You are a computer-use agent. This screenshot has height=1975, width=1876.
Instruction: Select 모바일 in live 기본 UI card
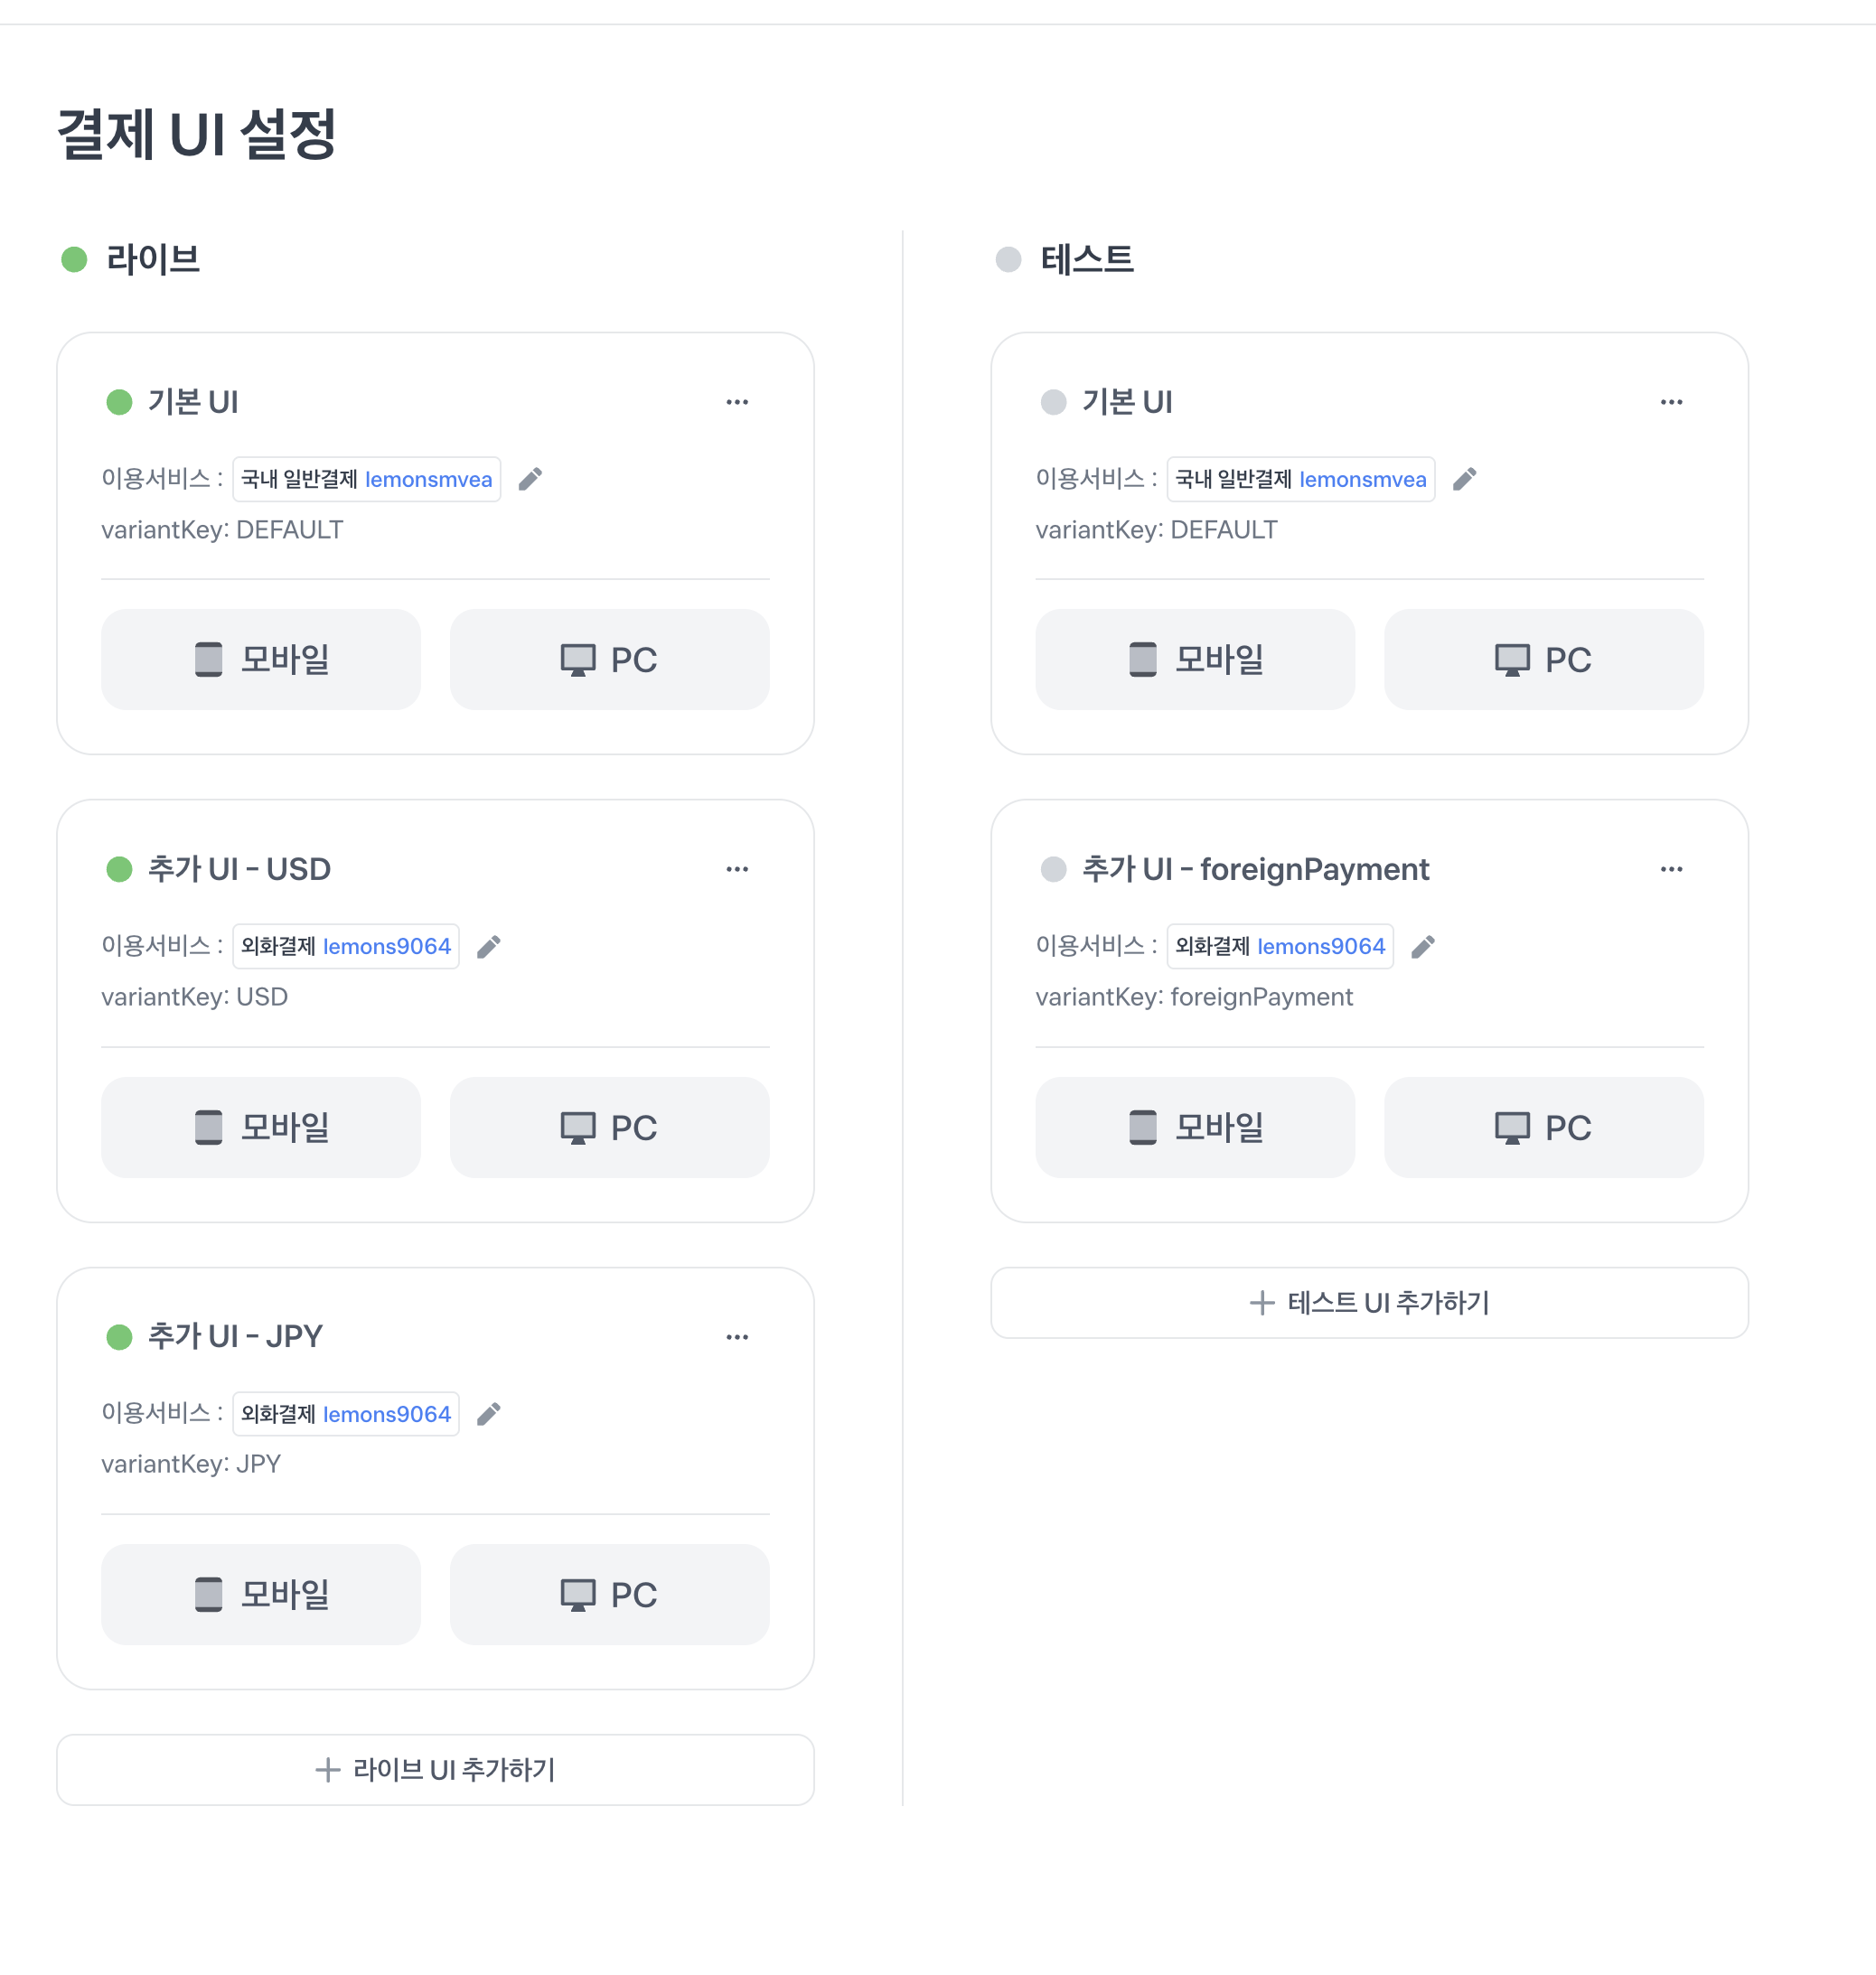(x=261, y=659)
